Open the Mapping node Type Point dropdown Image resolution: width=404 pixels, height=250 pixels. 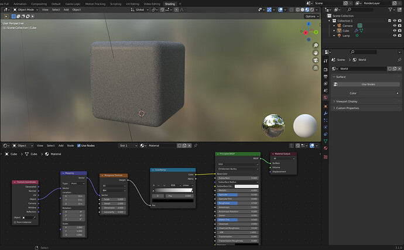tap(77, 183)
